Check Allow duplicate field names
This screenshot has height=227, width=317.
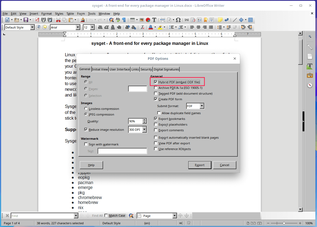coord(159,113)
